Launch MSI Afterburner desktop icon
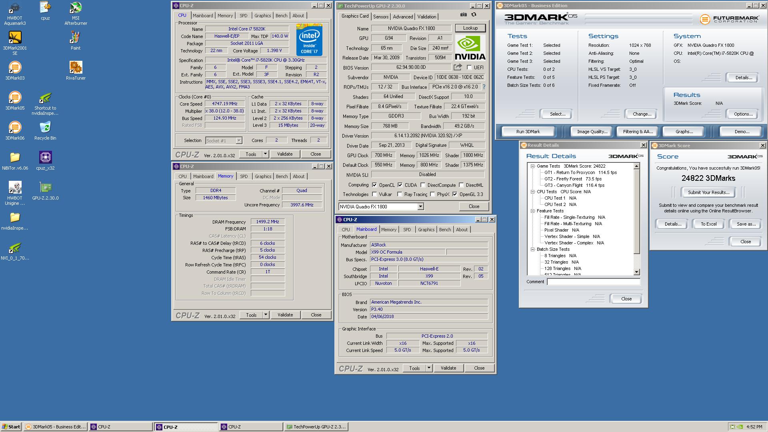This screenshot has width=768, height=432. 76,14
